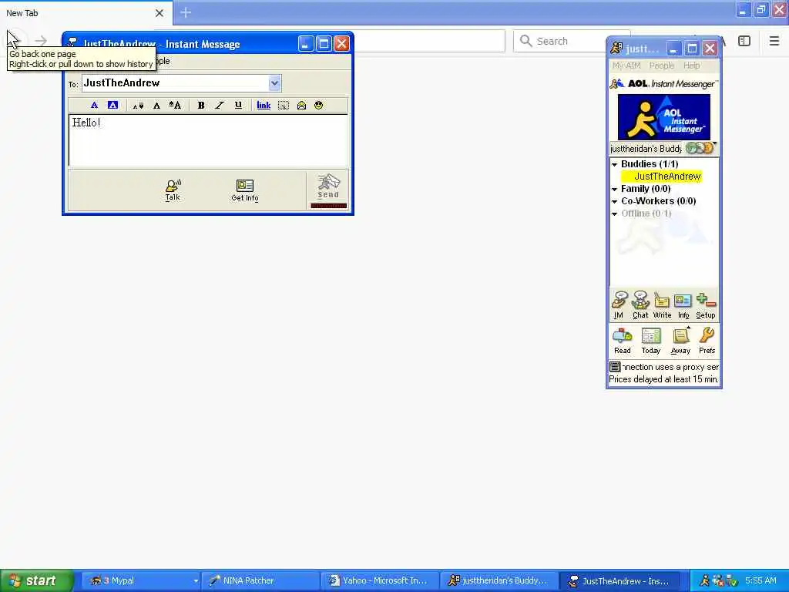Open Setup in the Buddy List
The height and width of the screenshot is (592, 789).
coord(706,305)
